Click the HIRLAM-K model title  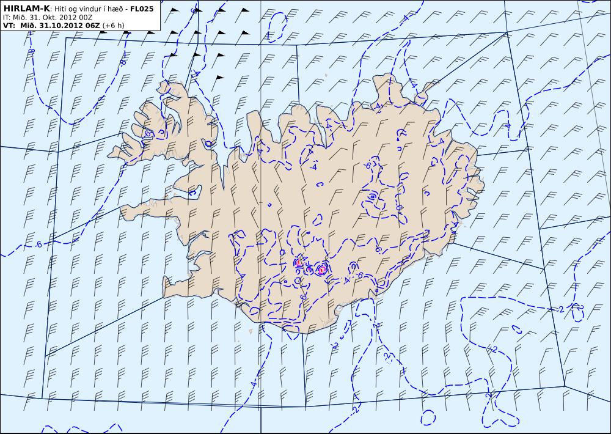26,9
